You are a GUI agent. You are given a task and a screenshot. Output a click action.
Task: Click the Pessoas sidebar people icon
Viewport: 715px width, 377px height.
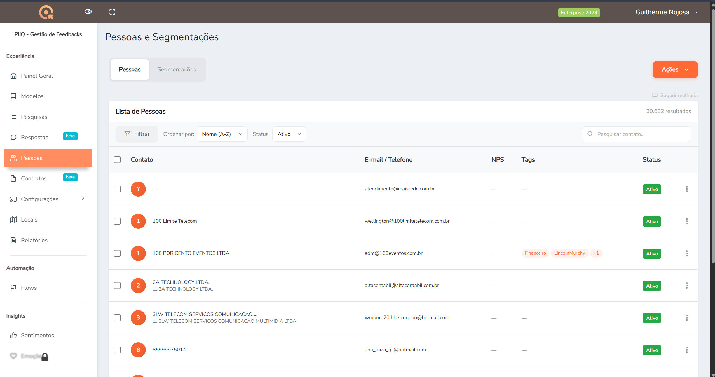pyautogui.click(x=13, y=158)
